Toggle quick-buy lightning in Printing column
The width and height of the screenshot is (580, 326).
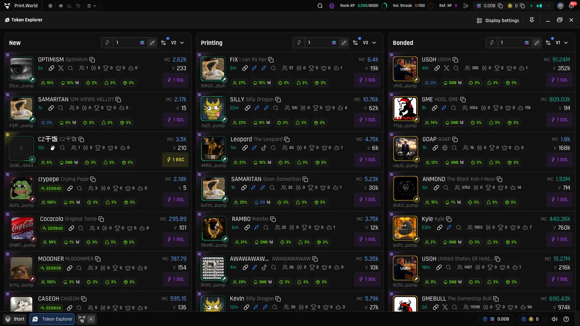click(299, 43)
